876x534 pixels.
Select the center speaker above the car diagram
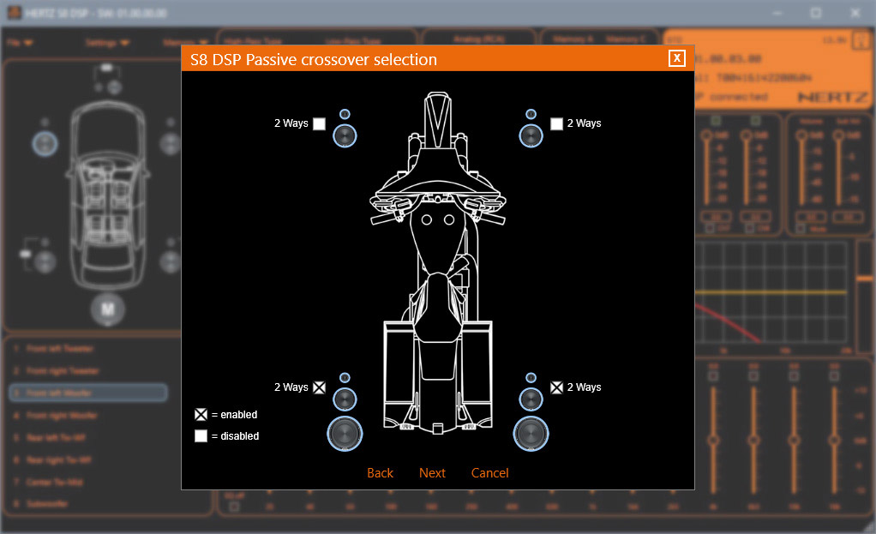(x=114, y=87)
